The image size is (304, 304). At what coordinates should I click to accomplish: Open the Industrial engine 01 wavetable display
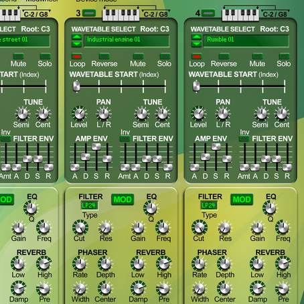[x=127, y=40]
